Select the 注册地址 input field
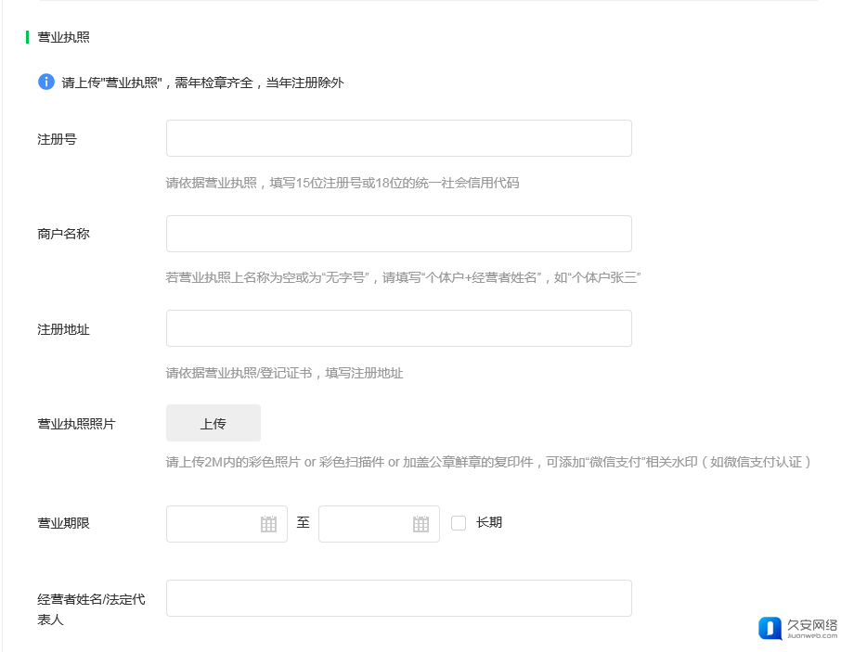The width and height of the screenshot is (854, 652). pos(398,328)
